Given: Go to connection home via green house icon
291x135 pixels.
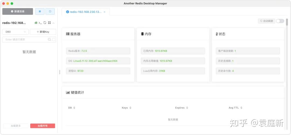Looking at the screenshot, I should [36, 23].
